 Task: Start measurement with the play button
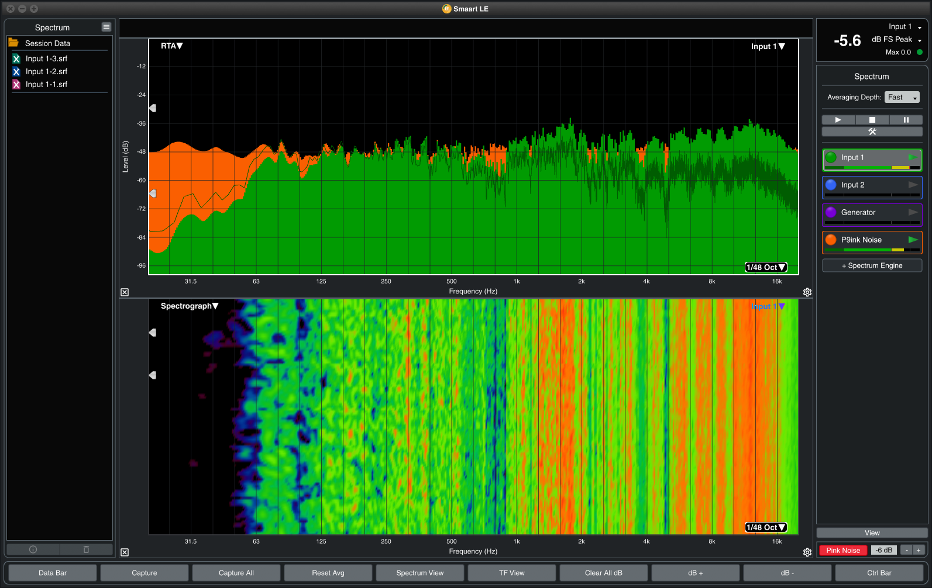(838, 120)
